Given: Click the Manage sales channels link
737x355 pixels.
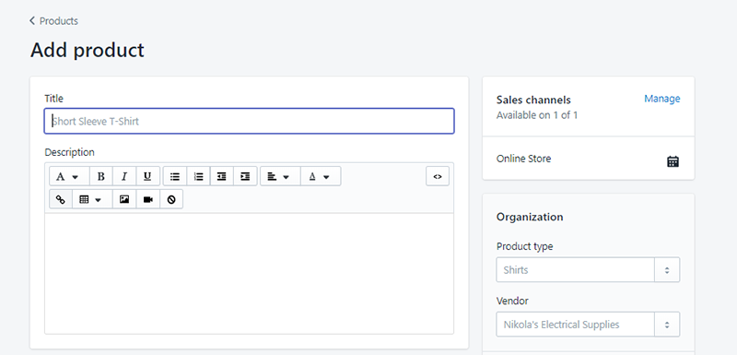Looking at the screenshot, I should tap(661, 99).
